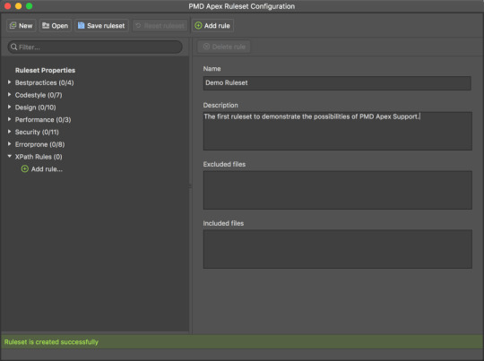Click the Delete rule circle-x icon
The width and height of the screenshot is (484, 361).
click(206, 47)
